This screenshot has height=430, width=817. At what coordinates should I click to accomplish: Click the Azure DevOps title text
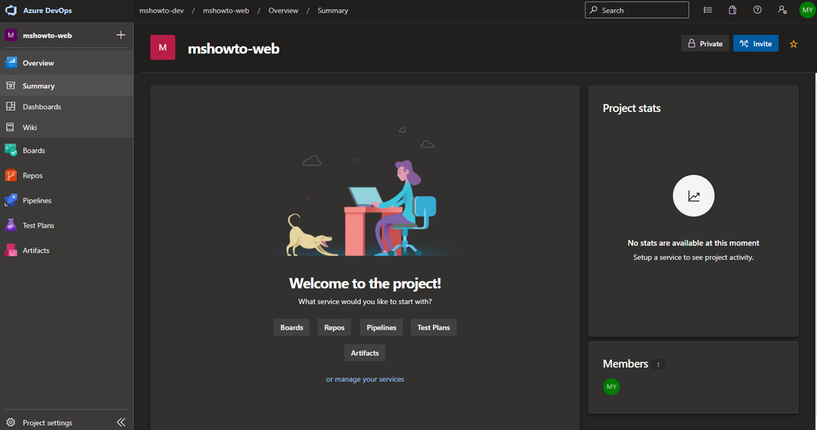[47, 10]
